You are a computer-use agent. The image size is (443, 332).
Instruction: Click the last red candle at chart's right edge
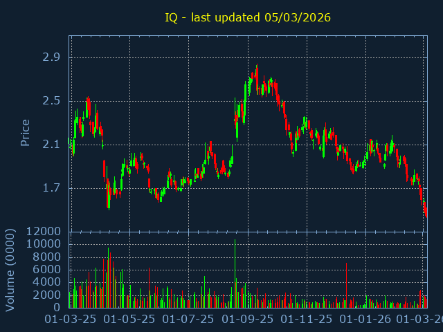(x=426, y=213)
